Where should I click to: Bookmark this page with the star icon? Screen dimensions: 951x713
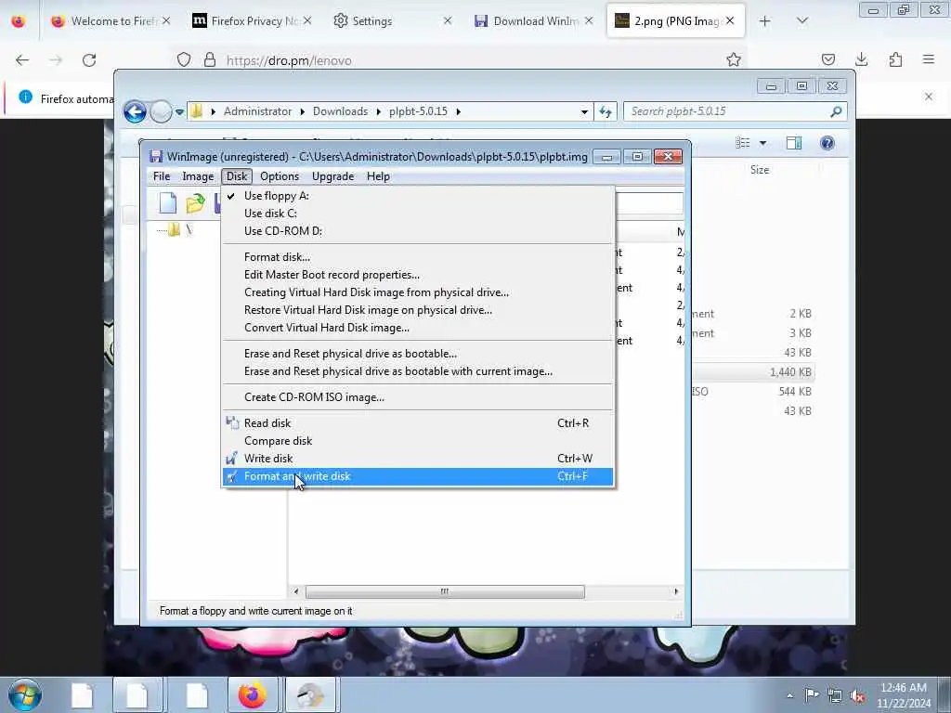[734, 59]
